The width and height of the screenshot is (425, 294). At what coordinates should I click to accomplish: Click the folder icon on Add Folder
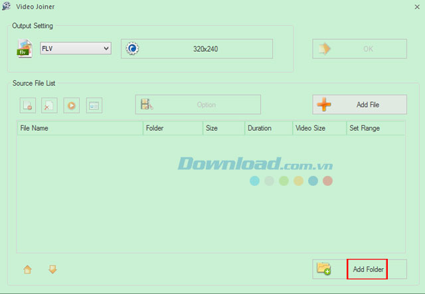324,269
